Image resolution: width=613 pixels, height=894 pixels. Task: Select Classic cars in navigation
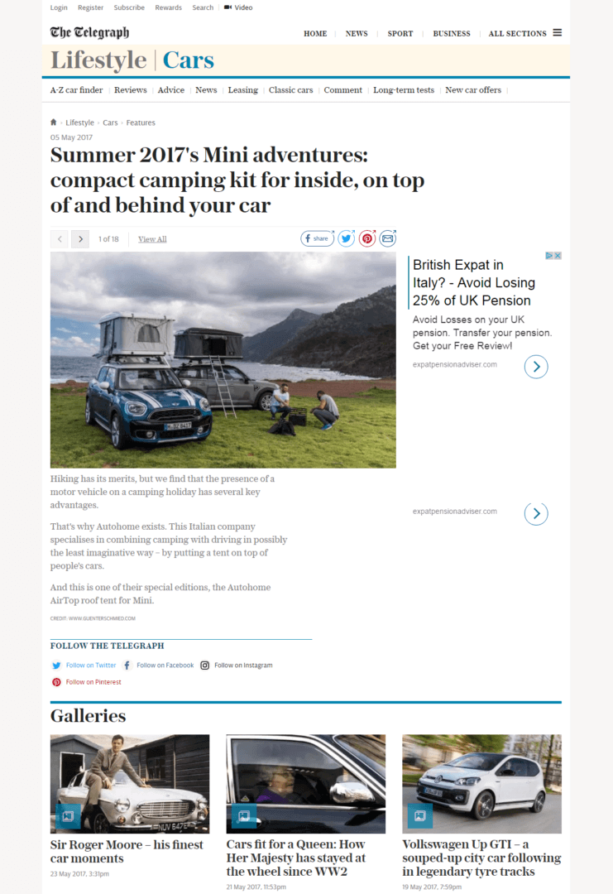click(x=290, y=90)
